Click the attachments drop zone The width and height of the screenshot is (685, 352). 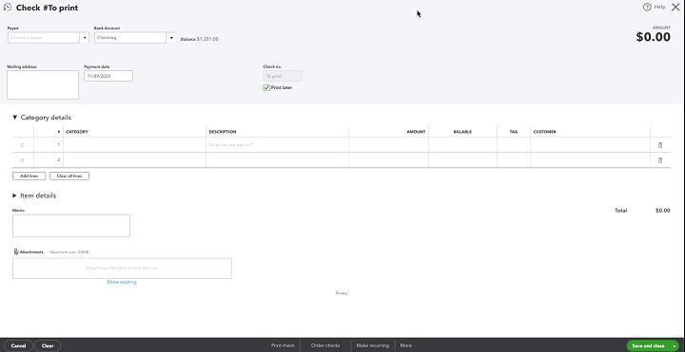[x=122, y=269]
